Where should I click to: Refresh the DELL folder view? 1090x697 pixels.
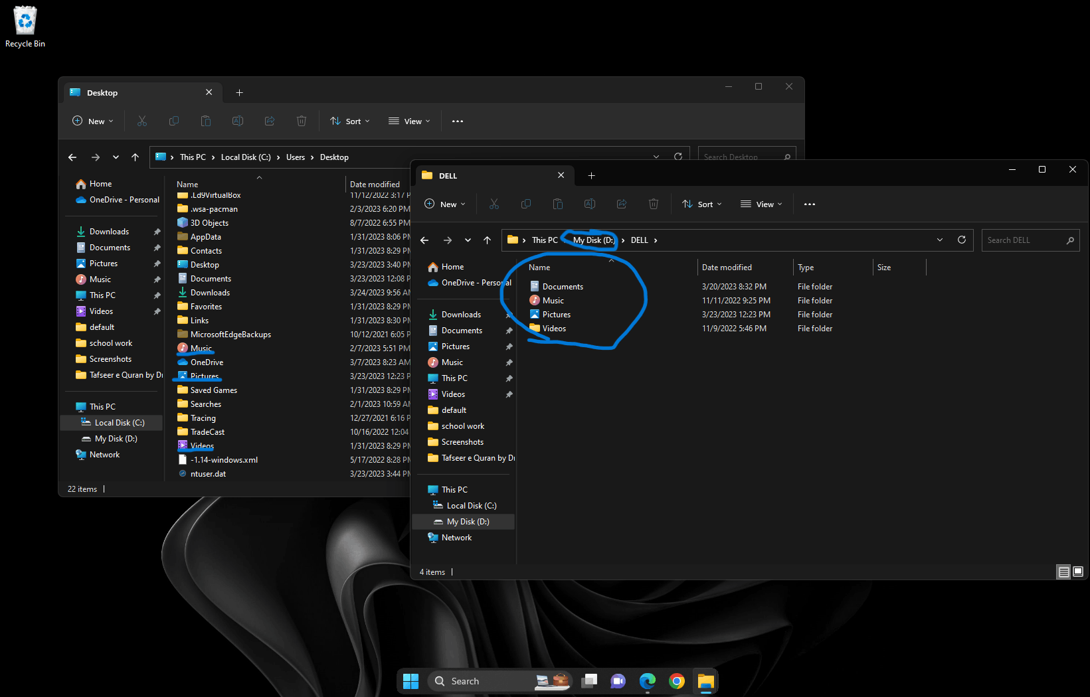(x=961, y=240)
